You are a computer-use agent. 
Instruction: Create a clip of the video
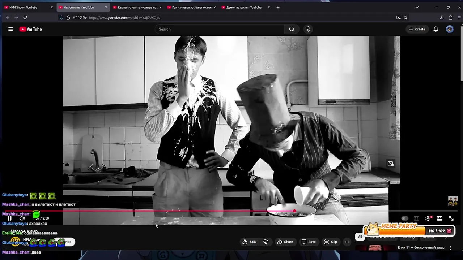click(330, 242)
